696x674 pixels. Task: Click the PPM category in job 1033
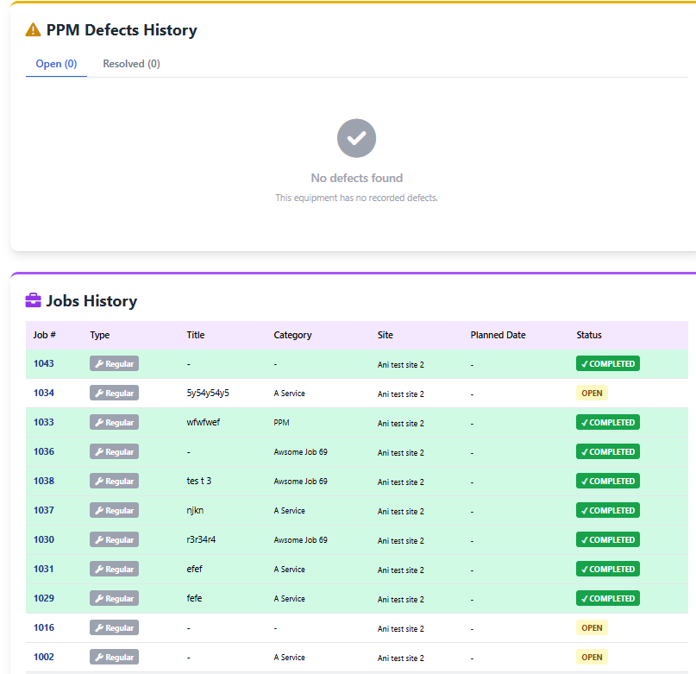281,423
